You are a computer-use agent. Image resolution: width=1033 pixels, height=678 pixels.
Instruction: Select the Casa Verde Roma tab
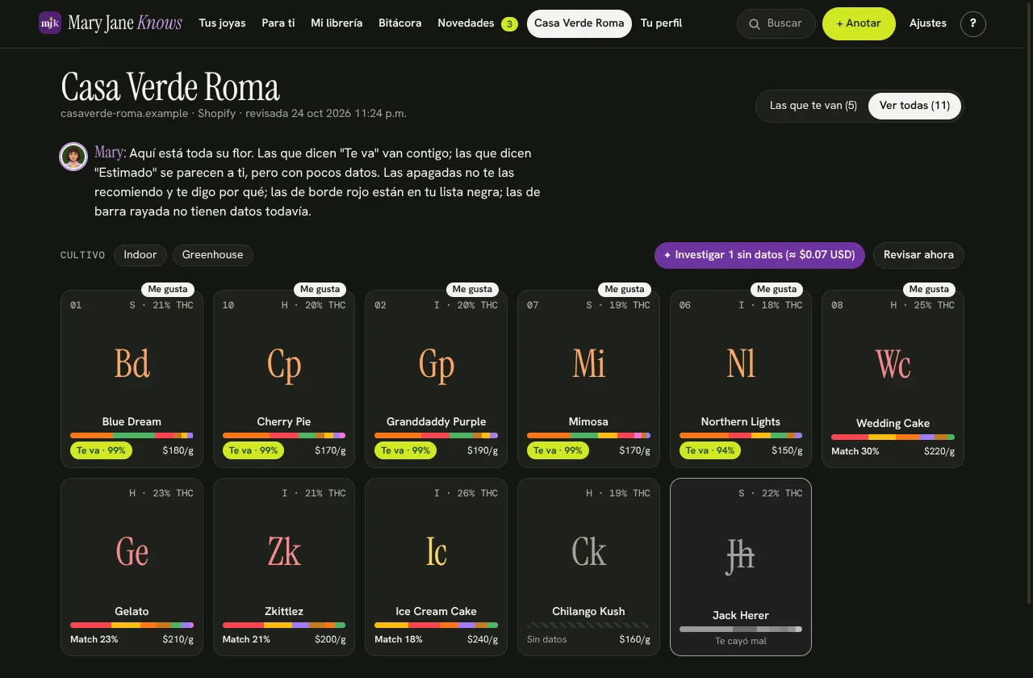[579, 23]
